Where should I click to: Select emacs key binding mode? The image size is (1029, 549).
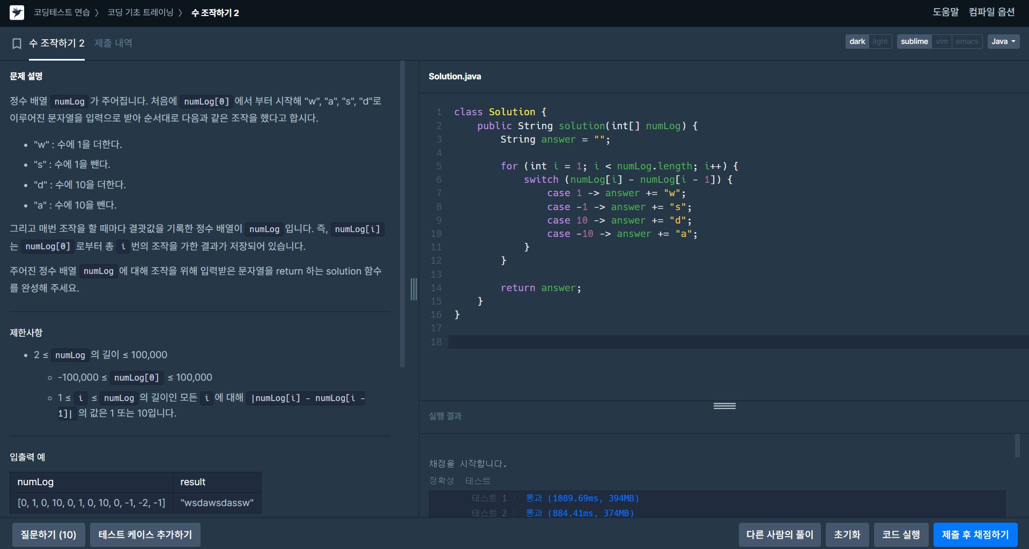click(x=967, y=41)
